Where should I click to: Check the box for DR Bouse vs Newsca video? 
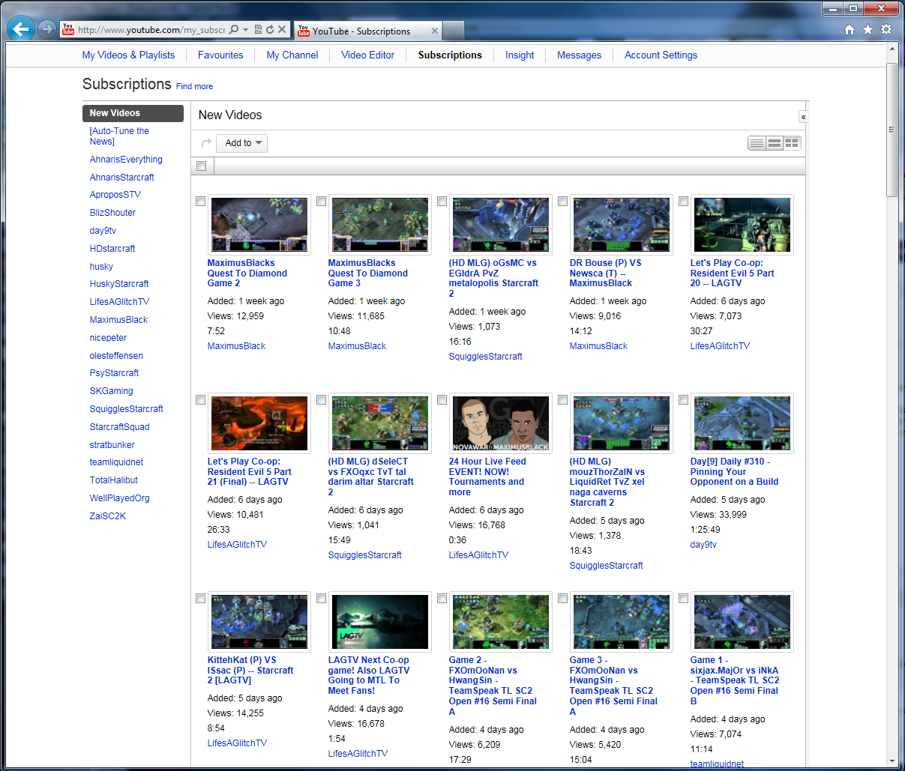click(562, 202)
